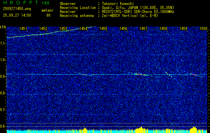This screenshot has height=133, width=210.
Task: Click the Receiving Location label
Action: pos(78,8)
